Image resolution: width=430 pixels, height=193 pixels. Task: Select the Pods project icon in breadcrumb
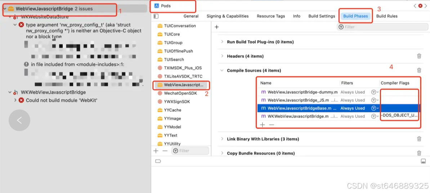[x=157, y=6]
